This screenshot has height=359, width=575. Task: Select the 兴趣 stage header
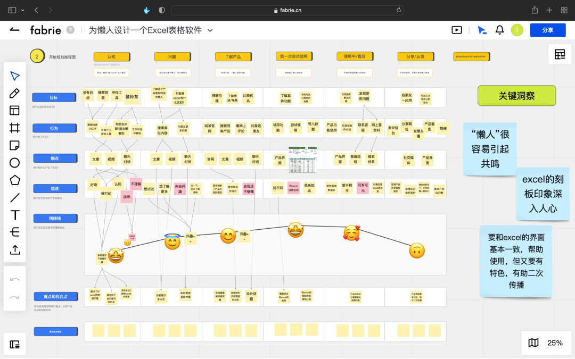coord(172,57)
